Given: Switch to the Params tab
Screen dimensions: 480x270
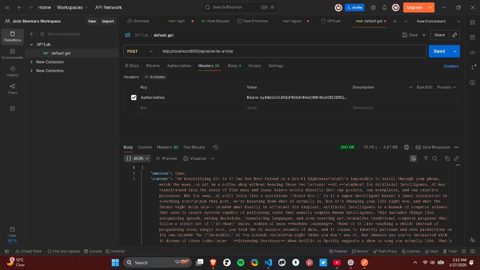Looking at the screenshot, I should point(153,66).
